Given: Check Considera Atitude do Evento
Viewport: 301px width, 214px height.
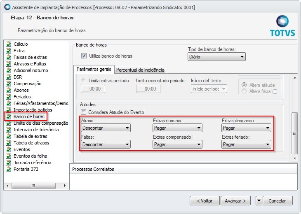Looking at the screenshot, I should coord(84,112).
